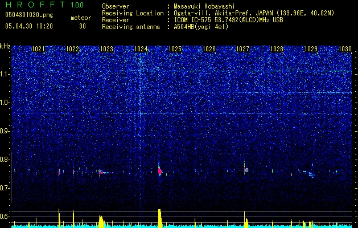Click the 'meteor' count label

(x=81, y=18)
